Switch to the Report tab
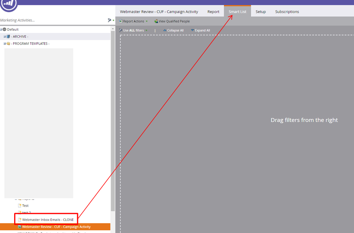 [x=213, y=12]
